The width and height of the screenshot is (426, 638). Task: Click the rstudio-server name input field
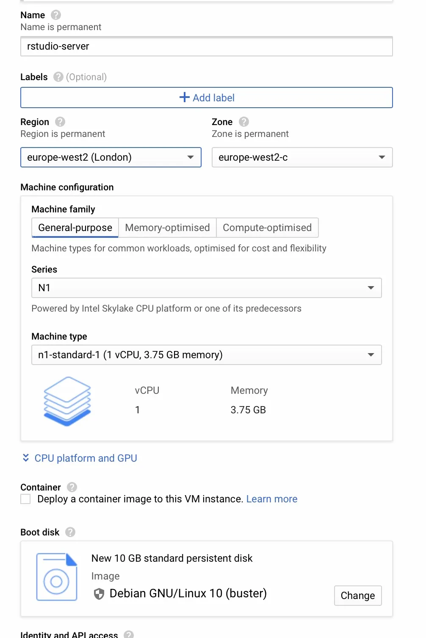pyautogui.click(x=207, y=46)
